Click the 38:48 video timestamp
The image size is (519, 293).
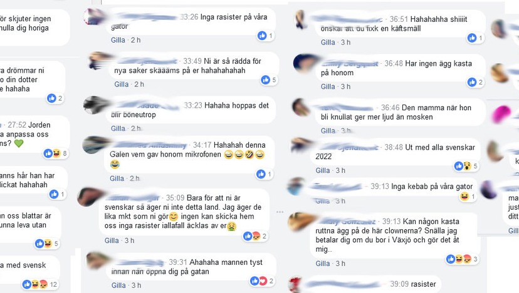(x=394, y=148)
